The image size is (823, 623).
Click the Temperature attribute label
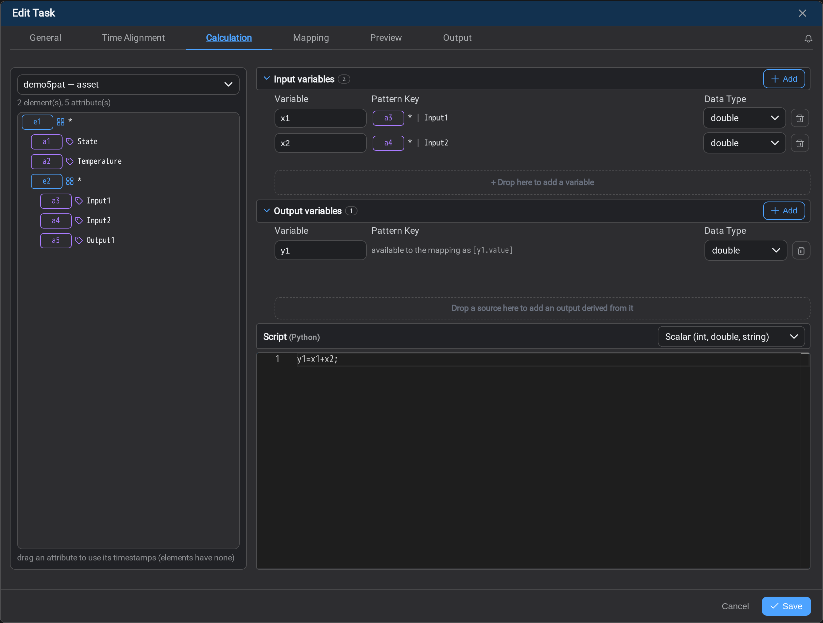[x=99, y=162]
